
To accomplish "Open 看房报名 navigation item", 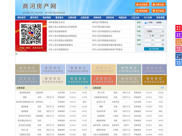I will 59,17.
